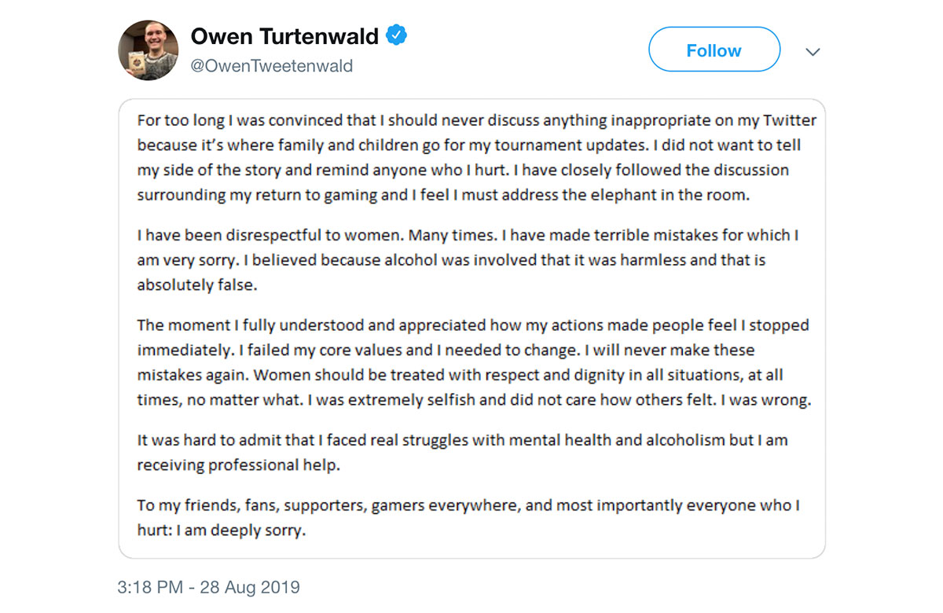This screenshot has height=613, width=943.
Task: Click the paragraph beginning "The moment I fully"
Action: (475, 362)
